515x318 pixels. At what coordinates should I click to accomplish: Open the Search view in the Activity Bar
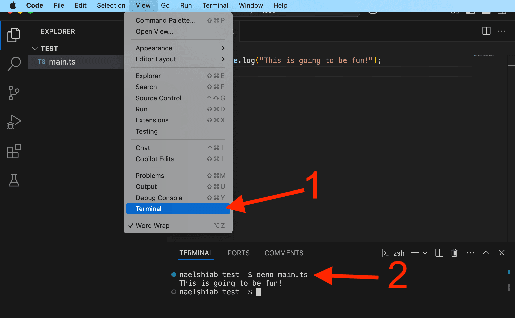(x=14, y=64)
